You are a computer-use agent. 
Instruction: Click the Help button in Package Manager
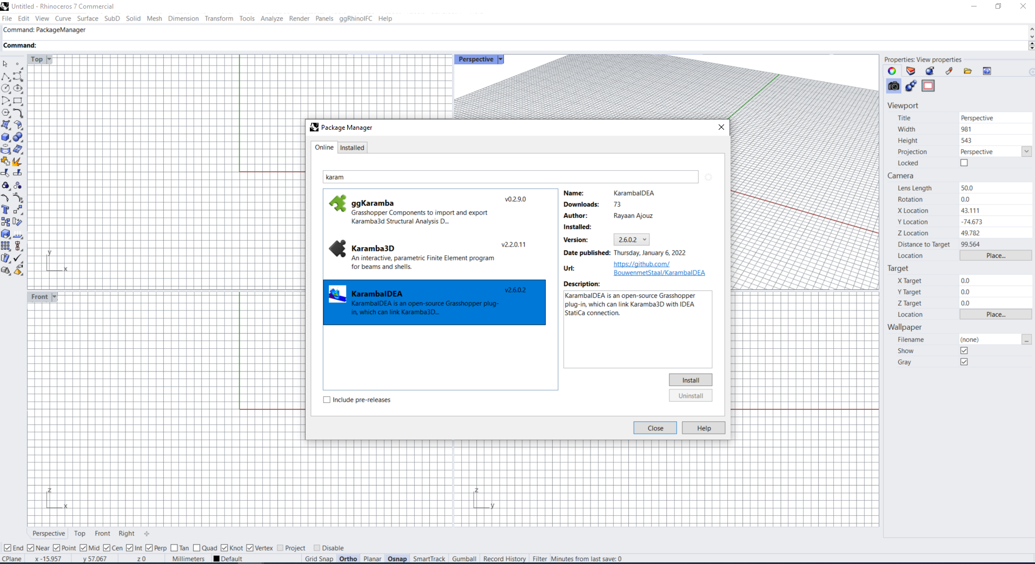click(x=704, y=428)
